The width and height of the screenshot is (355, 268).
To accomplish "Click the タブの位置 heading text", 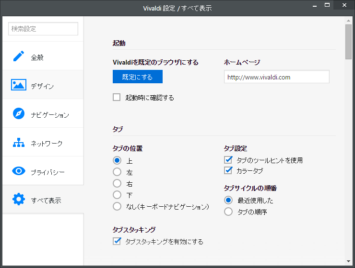I will (128, 148).
